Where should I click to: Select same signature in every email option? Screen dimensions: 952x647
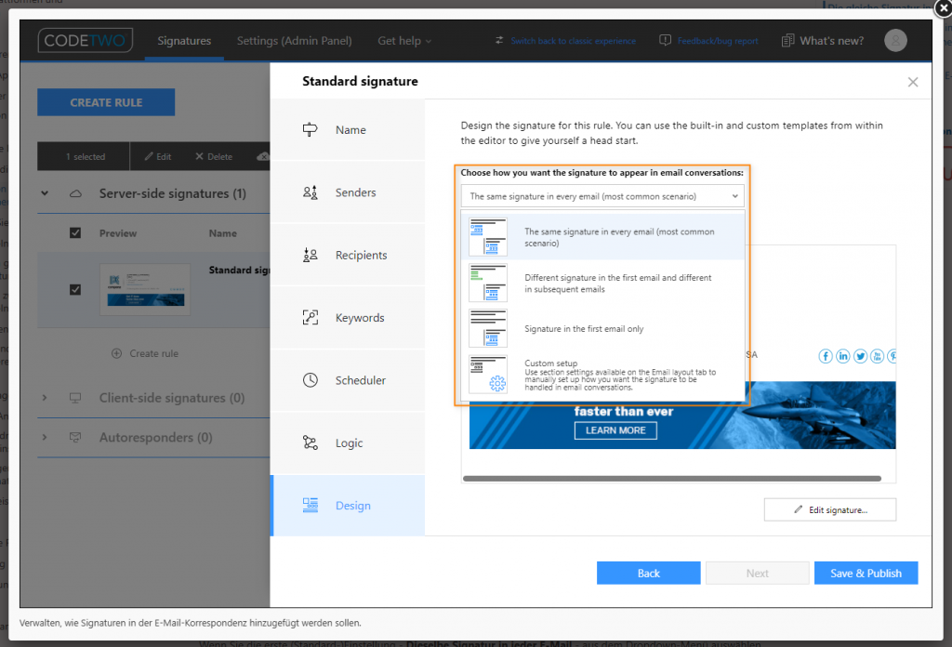pyautogui.click(x=602, y=237)
